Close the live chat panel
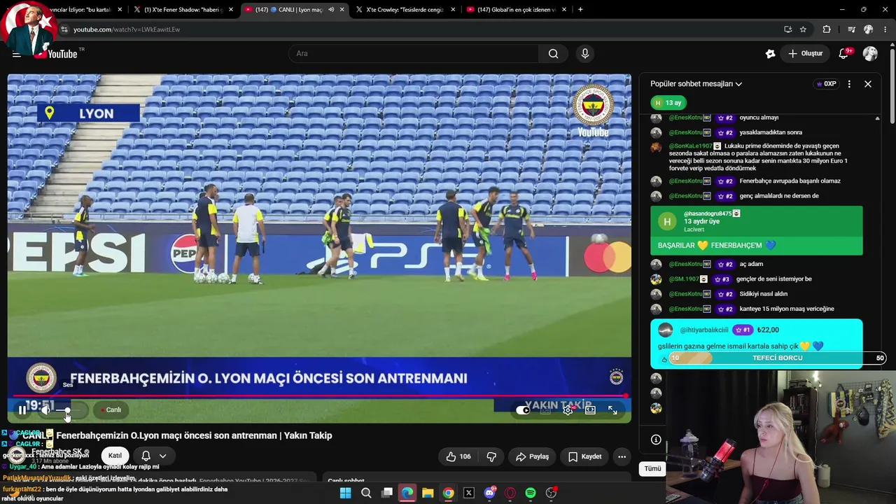 coord(868,84)
